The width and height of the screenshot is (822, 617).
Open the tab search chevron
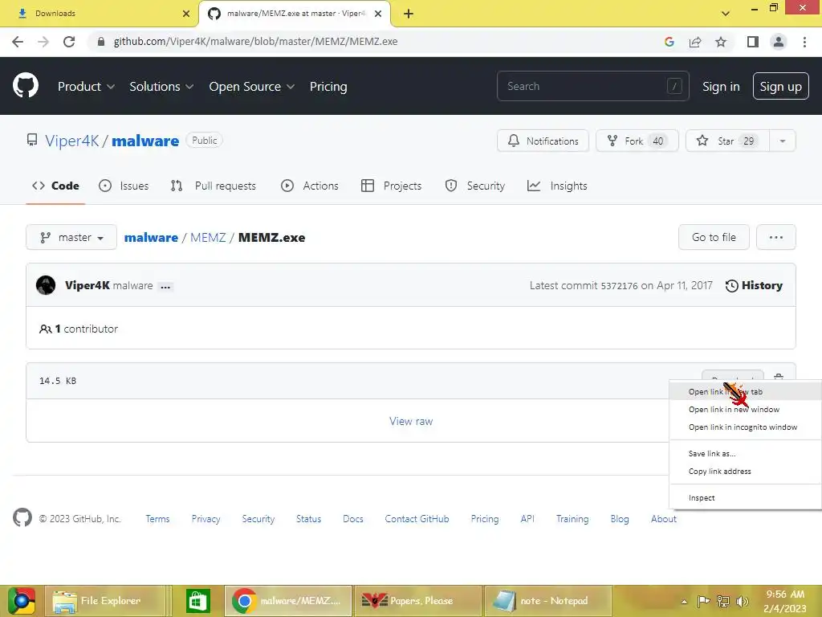[x=726, y=14]
